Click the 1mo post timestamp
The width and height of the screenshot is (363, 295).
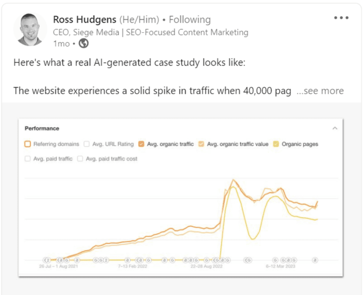tap(61, 44)
